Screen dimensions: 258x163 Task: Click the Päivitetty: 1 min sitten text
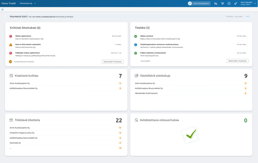pos(234,17)
